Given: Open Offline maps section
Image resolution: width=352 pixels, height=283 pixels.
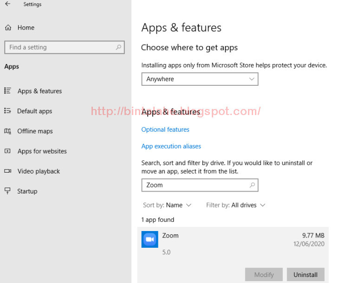Looking at the screenshot, I should pyautogui.click(x=35, y=131).
